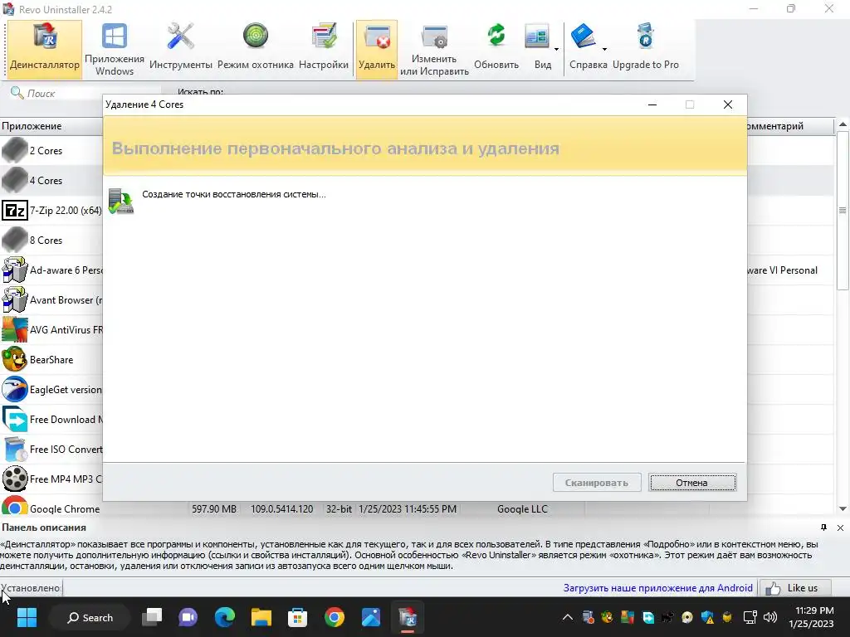This screenshot has height=637, width=850.
Task: Select the Free Download Manager entry
Action: pyautogui.click(x=51, y=419)
